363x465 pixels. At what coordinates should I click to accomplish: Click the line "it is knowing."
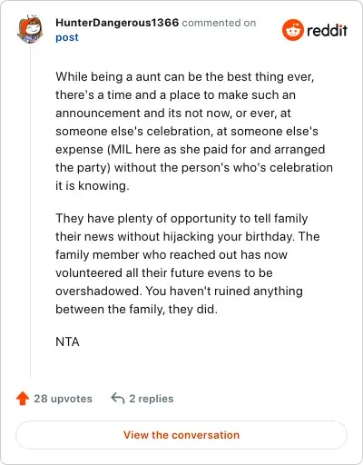(93, 185)
